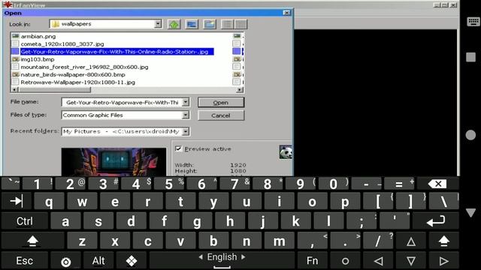The width and height of the screenshot is (481, 270).
Task: Tap the backspace key on keyboard
Action: point(437,184)
